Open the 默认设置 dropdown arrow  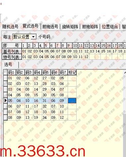[33, 37]
